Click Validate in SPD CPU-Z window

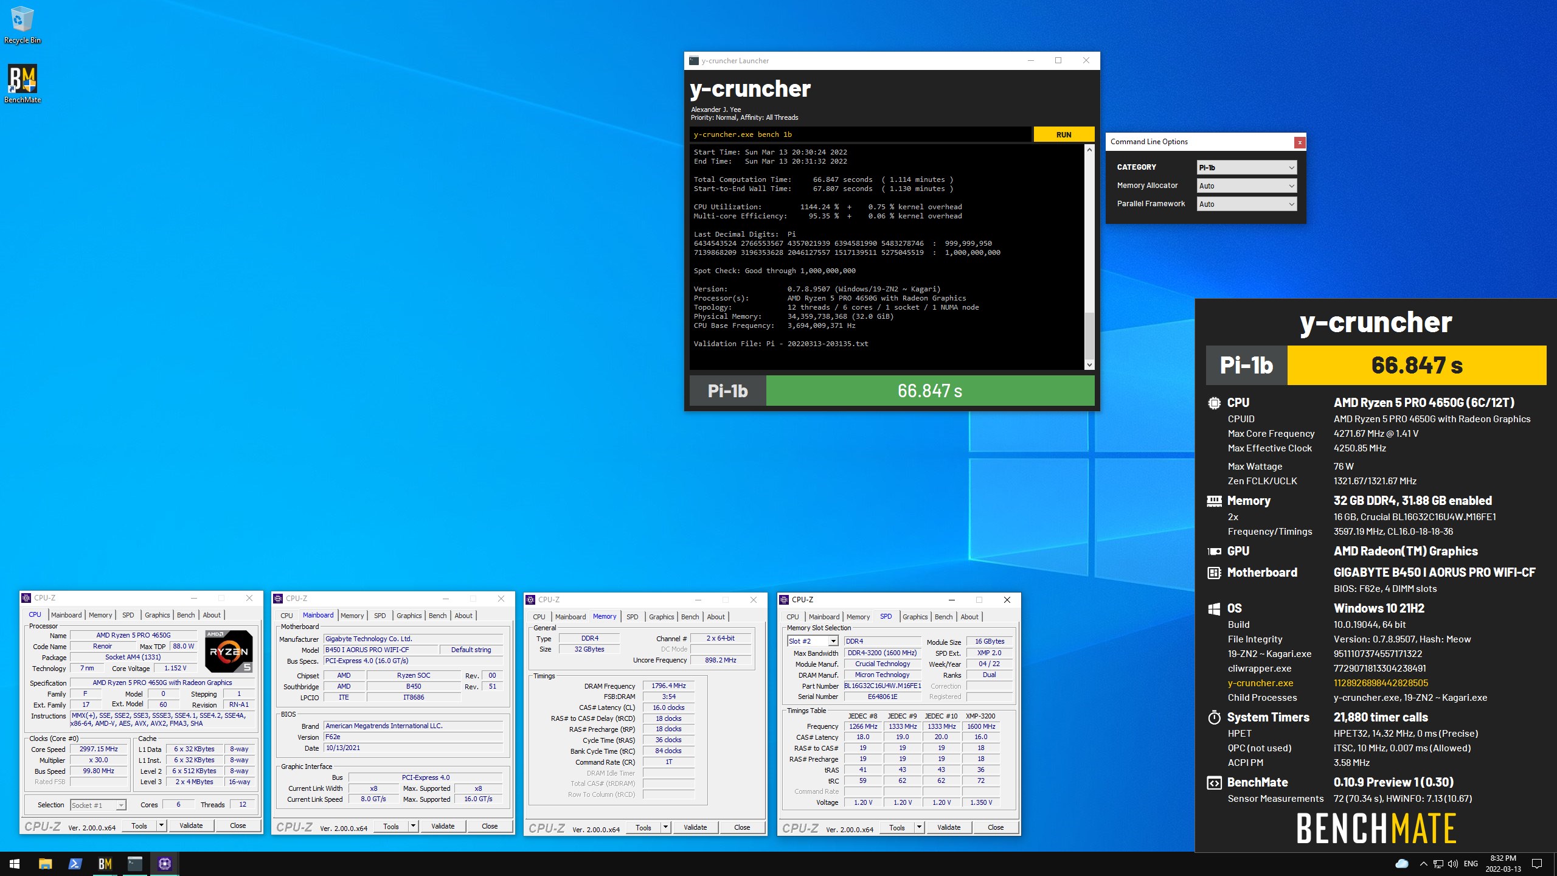point(949,827)
